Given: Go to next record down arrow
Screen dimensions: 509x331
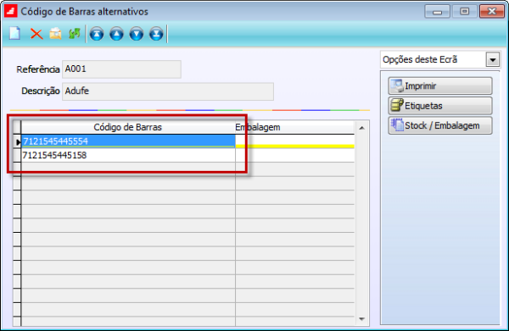Looking at the screenshot, I should click(x=137, y=34).
